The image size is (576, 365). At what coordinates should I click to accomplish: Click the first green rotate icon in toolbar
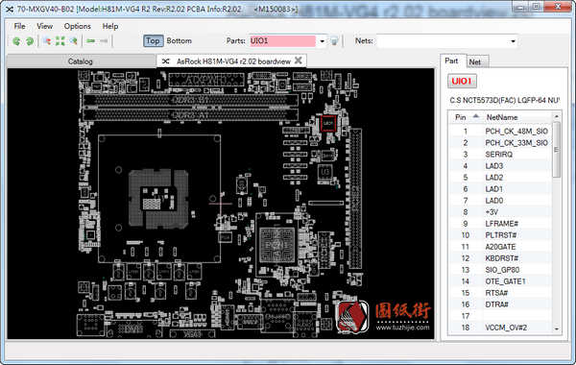point(16,41)
